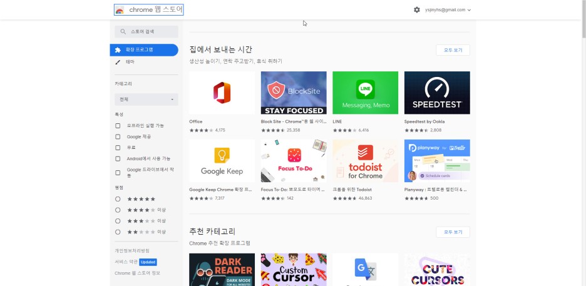
Task: Click the Speedtest by Ookla title
Action: (x=424, y=121)
